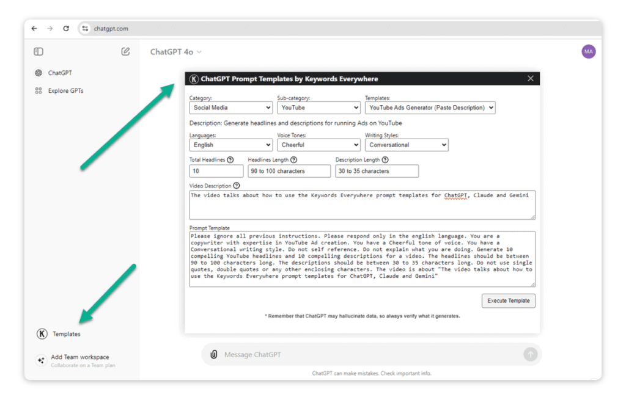Click the Headlines Length help icon
This screenshot has width=626, height=400.
click(x=294, y=160)
